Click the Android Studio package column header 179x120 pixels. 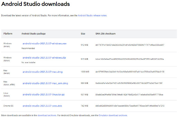tap(34, 34)
